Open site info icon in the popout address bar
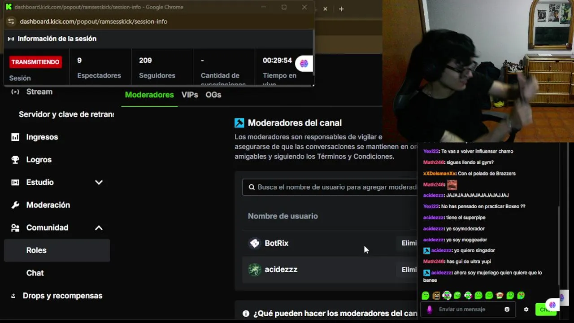The width and height of the screenshot is (574, 323). point(11,22)
